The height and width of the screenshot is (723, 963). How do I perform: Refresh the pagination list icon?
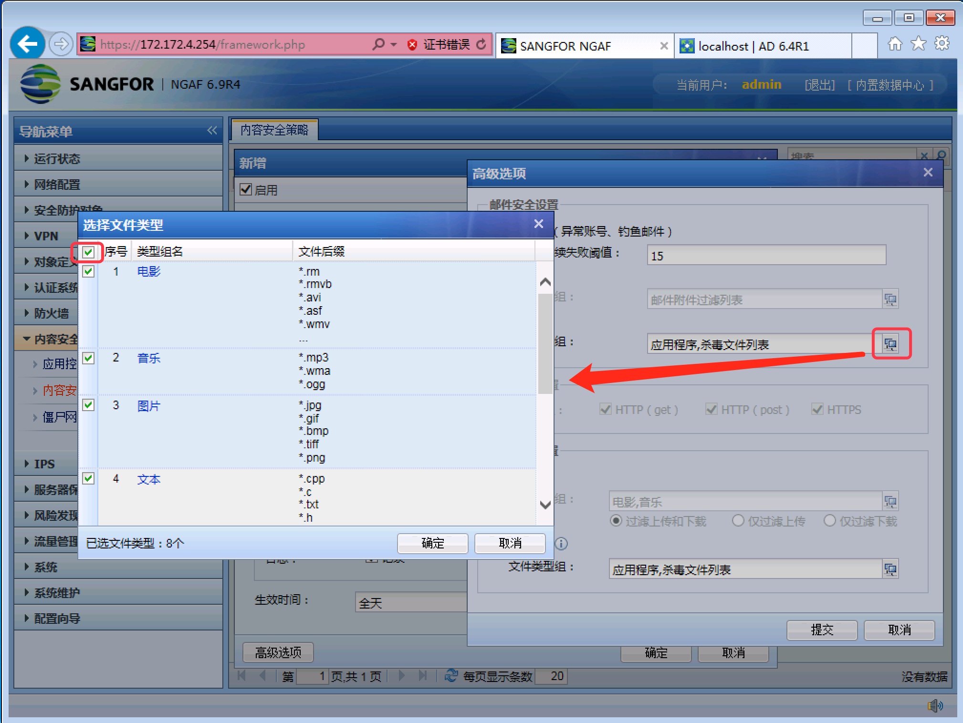click(x=450, y=676)
